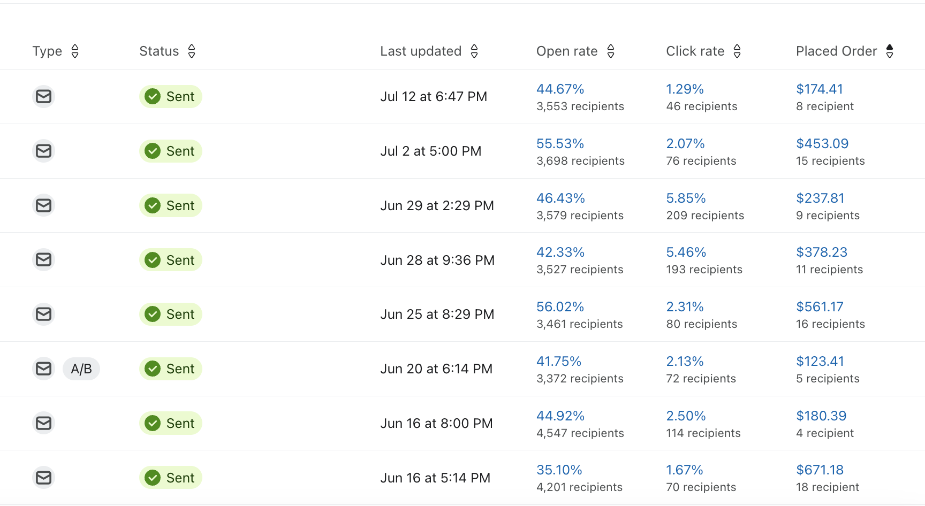
Task: Click the email icon in the Jul 12 row
Action: [x=43, y=96]
